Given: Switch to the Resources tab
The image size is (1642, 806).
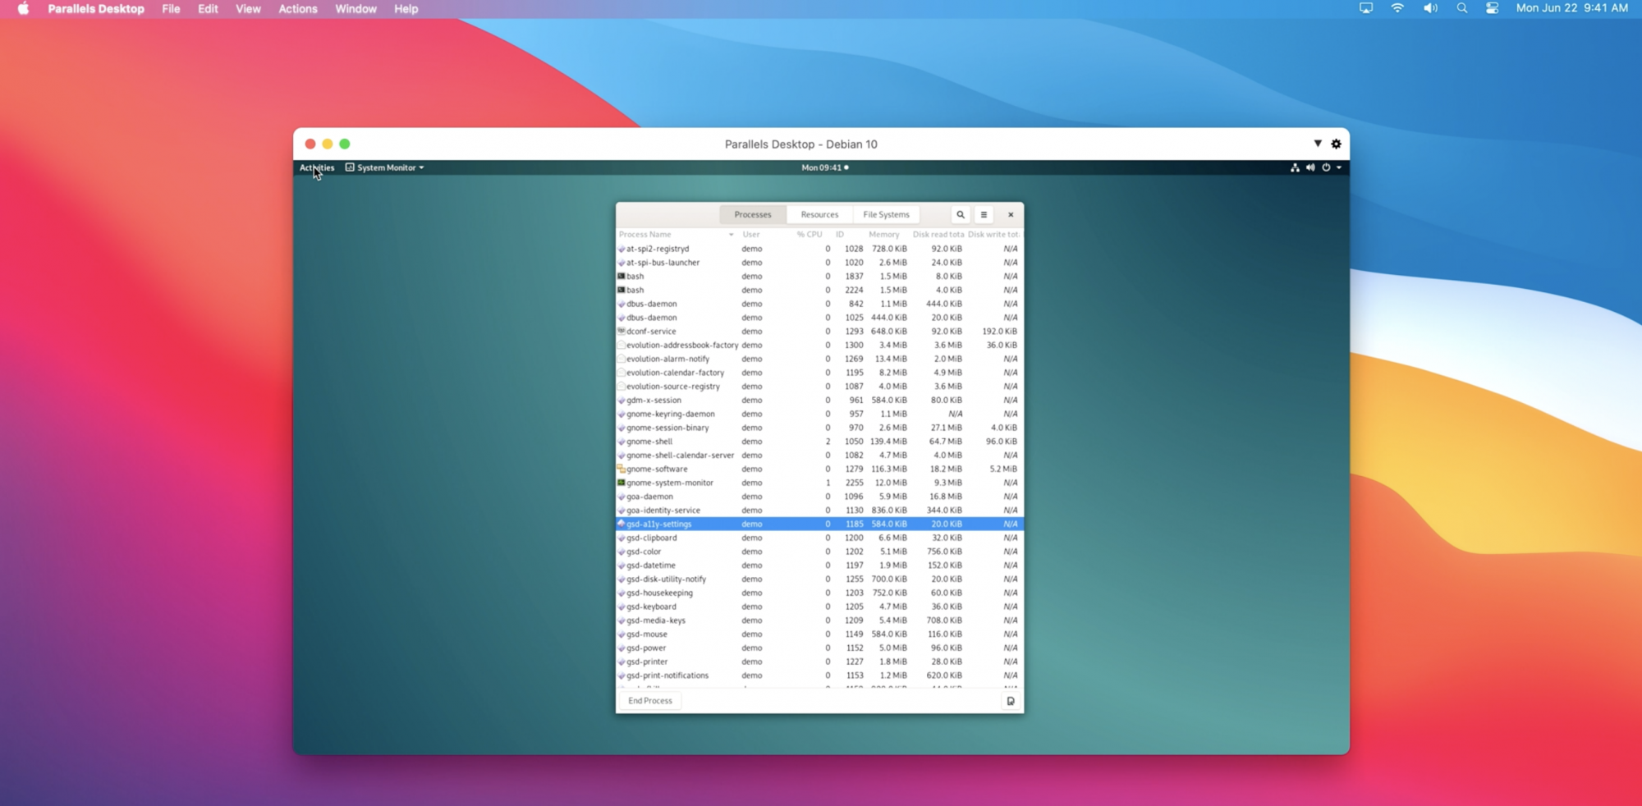Looking at the screenshot, I should click(x=819, y=214).
